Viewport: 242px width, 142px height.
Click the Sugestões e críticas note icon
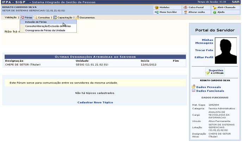208,73
